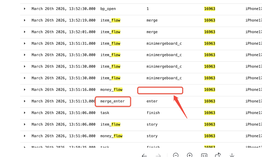Zoom in with the plus magnifier icon
The image size is (262, 157).
(189, 155)
